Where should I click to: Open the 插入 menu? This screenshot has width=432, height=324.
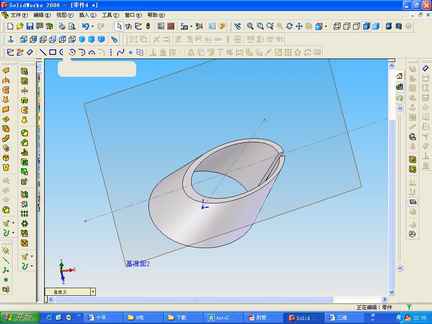point(88,15)
